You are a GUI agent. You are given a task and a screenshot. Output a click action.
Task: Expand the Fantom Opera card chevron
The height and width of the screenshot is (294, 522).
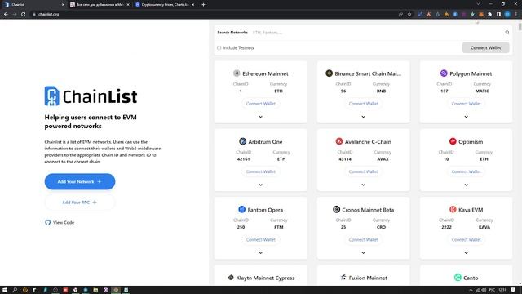click(x=261, y=252)
